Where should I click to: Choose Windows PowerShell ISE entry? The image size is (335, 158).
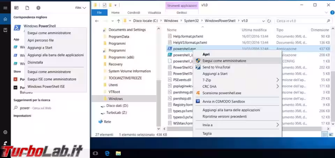(46, 86)
